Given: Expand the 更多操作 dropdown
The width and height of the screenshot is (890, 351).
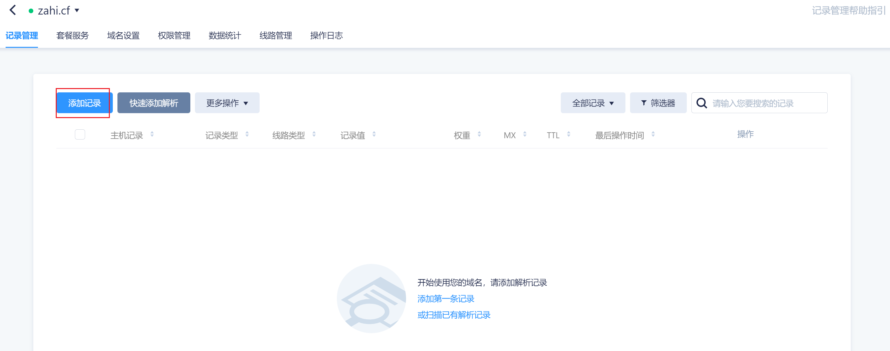Looking at the screenshot, I should tap(227, 103).
